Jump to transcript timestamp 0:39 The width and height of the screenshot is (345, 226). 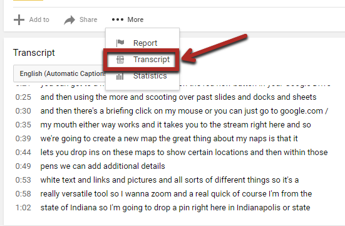coord(23,139)
